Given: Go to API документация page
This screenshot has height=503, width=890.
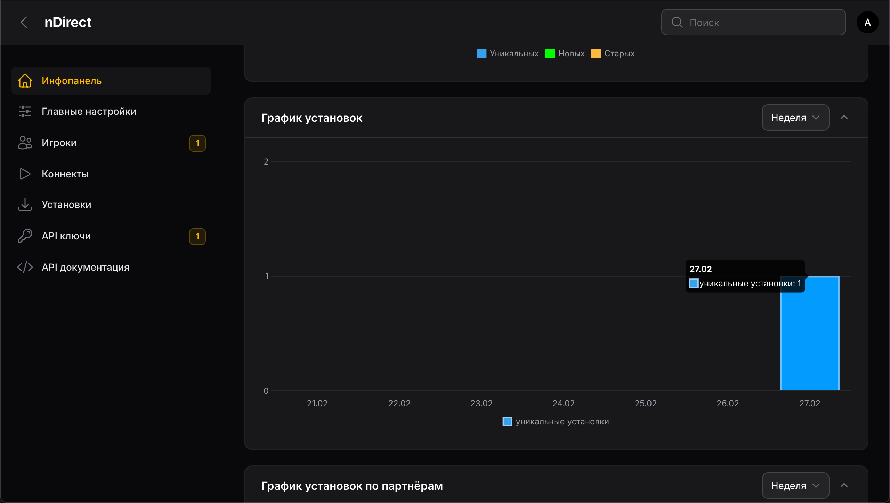Looking at the screenshot, I should tap(86, 267).
